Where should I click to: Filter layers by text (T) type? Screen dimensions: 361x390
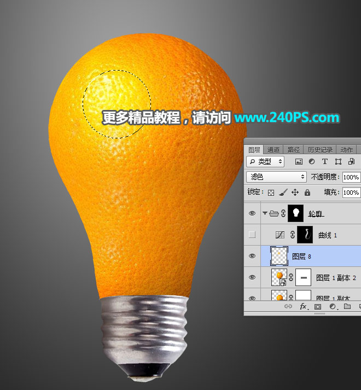tap(325, 162)
